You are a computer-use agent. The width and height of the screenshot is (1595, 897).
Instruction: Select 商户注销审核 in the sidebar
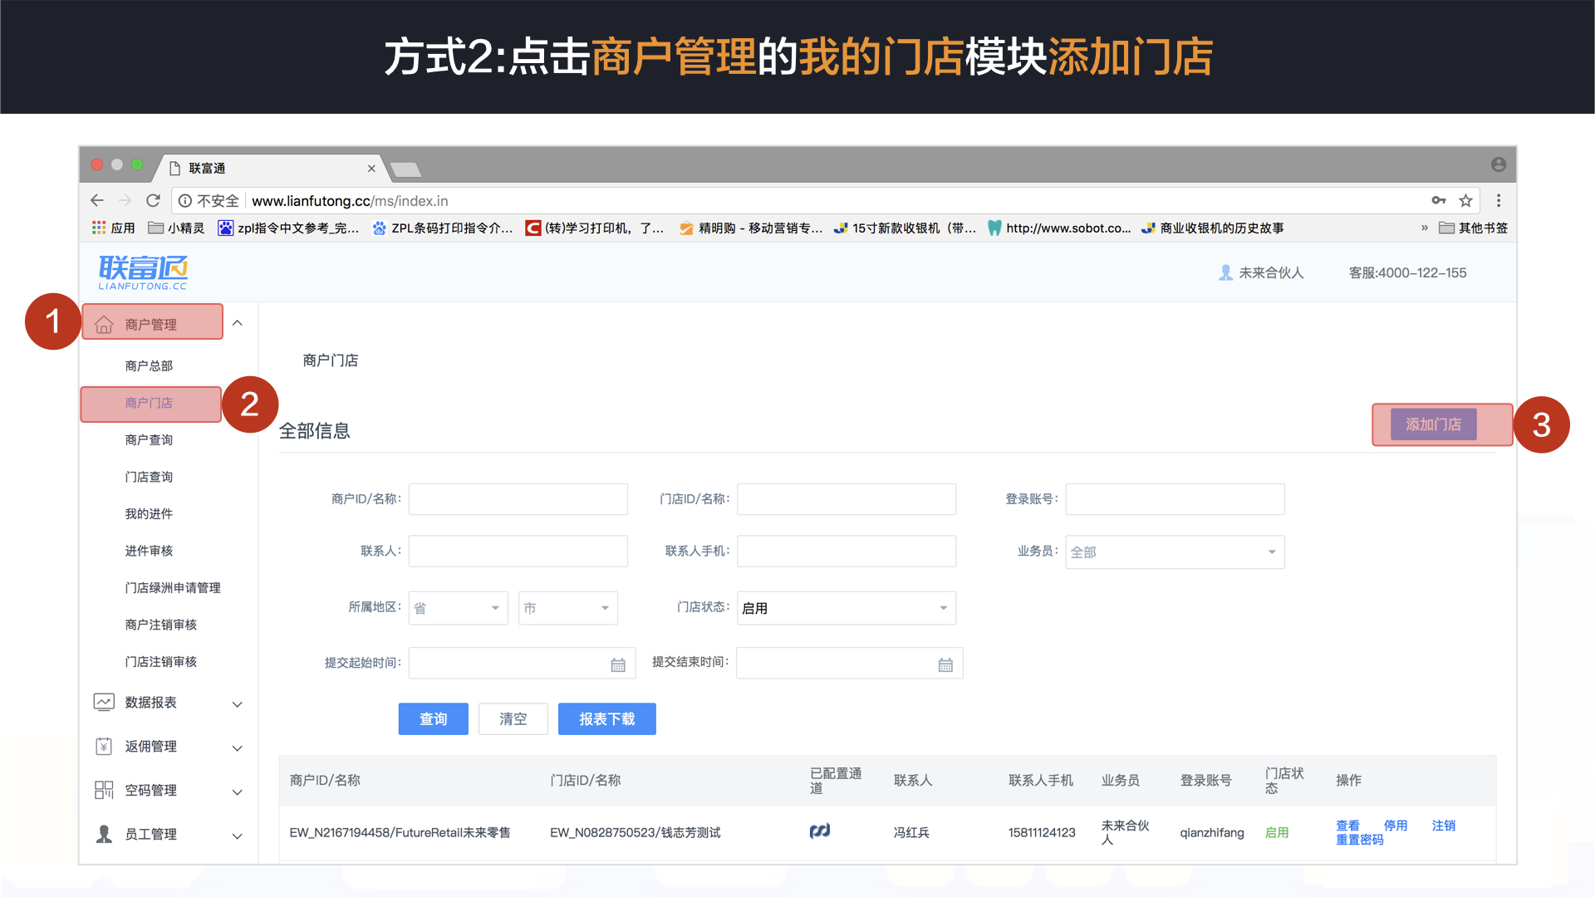click(x=161, y=625)
